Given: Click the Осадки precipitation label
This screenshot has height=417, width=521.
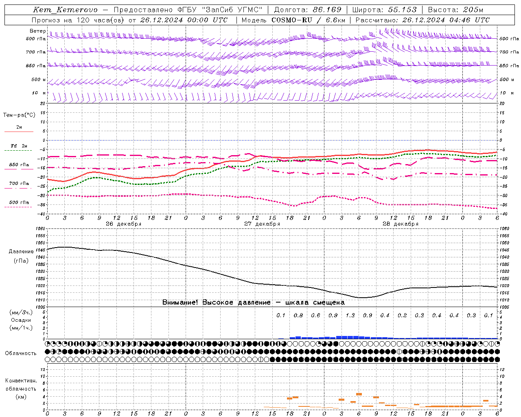Looking at the screenshot, I should pos(21,320).
